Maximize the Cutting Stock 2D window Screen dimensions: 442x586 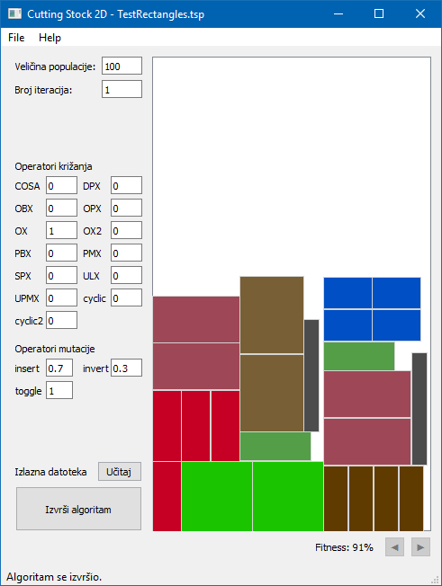379,13
